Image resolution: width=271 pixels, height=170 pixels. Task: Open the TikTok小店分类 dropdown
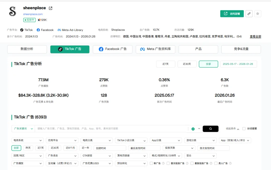click(x=131, y=140)
